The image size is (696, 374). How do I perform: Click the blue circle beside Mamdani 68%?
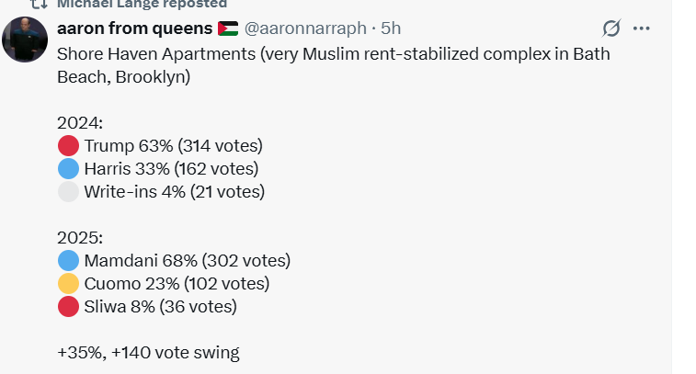pos(68,261)
